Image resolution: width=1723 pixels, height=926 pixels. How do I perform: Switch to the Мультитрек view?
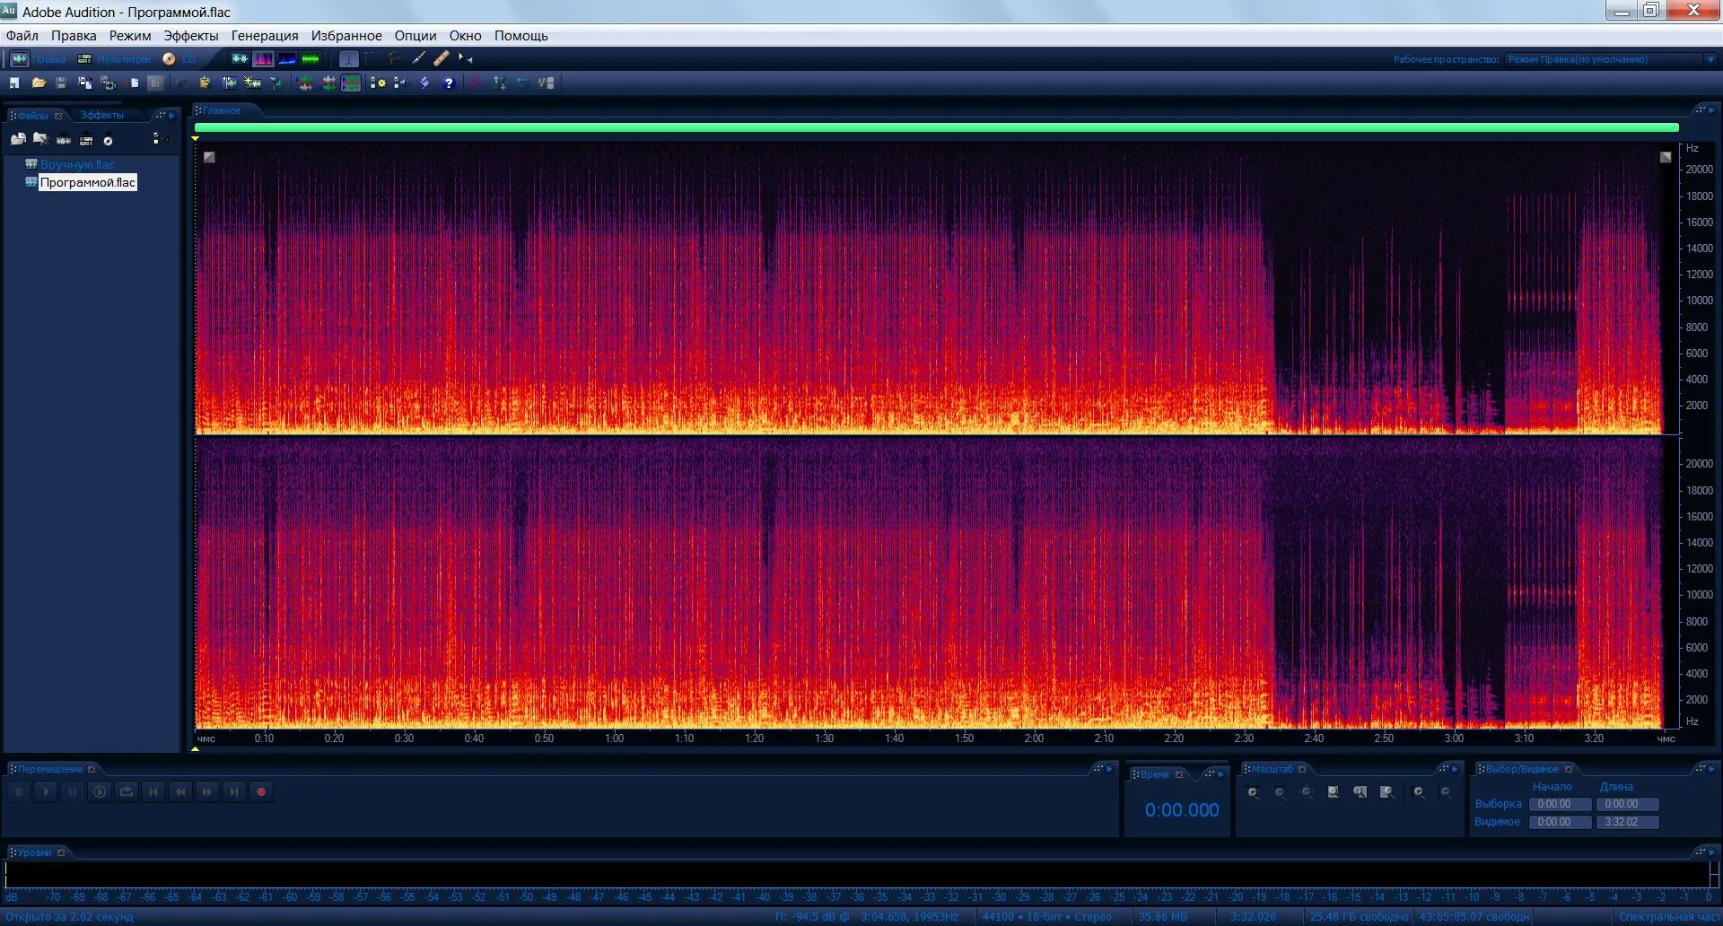(x=114, y=59)
